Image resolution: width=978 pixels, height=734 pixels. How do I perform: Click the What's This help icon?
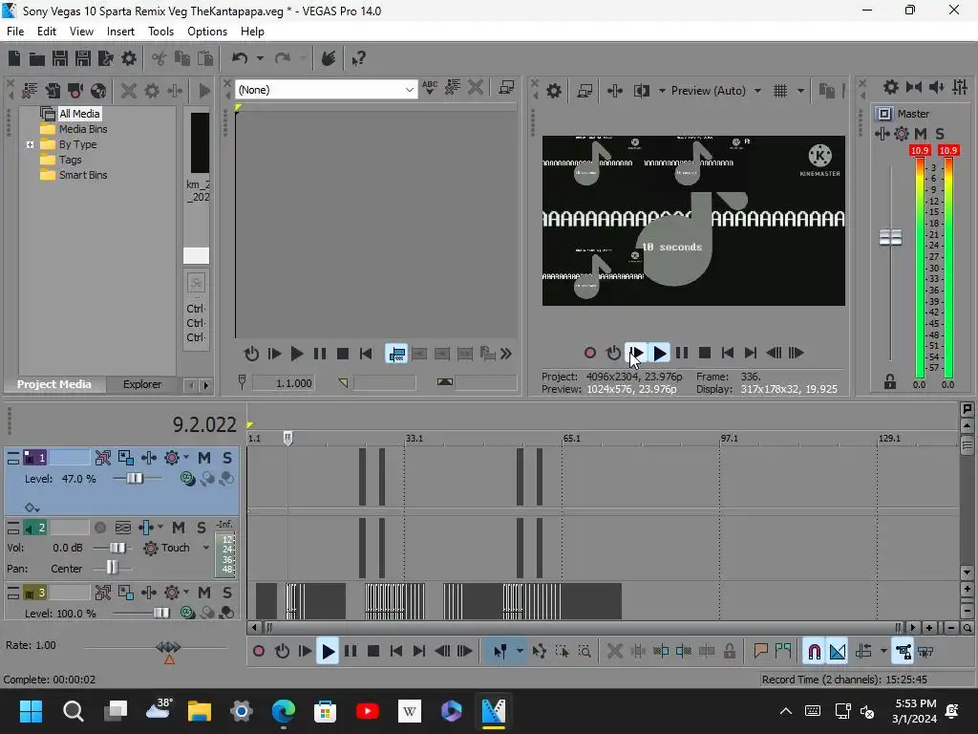tap(359, 58)
